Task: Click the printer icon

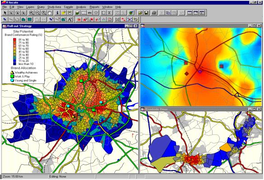Action: (x=154, y=13)
